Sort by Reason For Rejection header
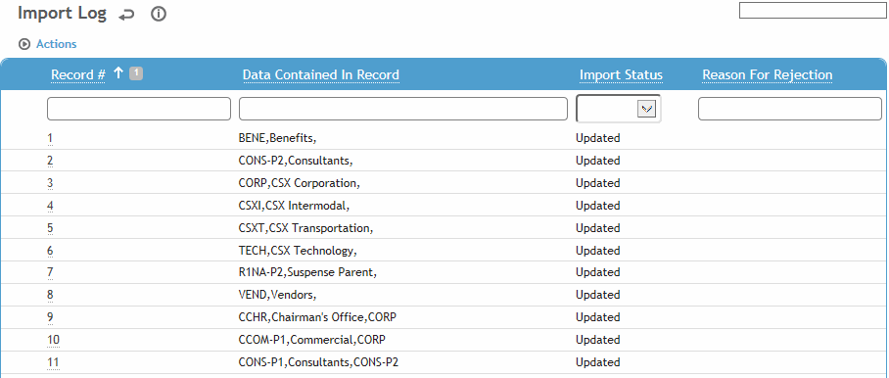This screenshot has height=378, width=889. click(x=767, y=74)
